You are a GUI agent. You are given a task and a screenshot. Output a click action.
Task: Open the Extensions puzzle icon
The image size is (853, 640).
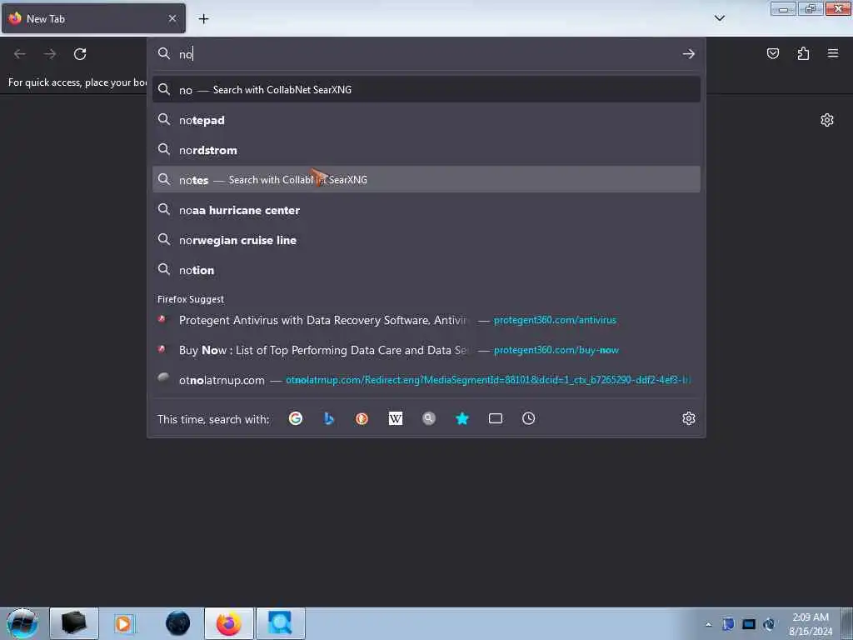click(x=804, y=53)
